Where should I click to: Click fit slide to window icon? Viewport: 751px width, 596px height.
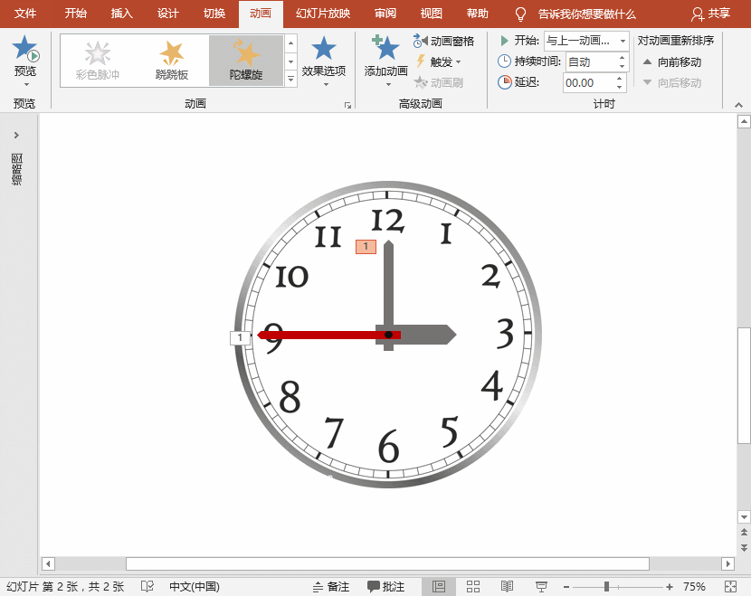[730, 586]
